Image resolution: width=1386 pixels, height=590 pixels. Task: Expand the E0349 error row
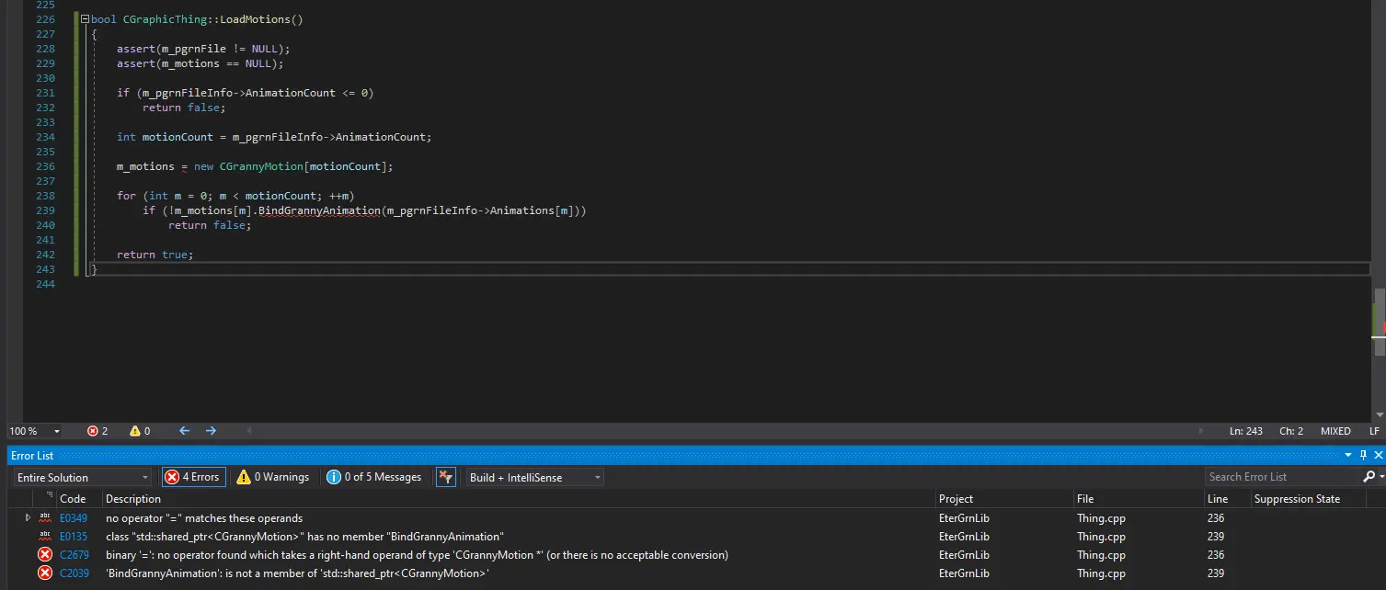click(x=28, y=518)
